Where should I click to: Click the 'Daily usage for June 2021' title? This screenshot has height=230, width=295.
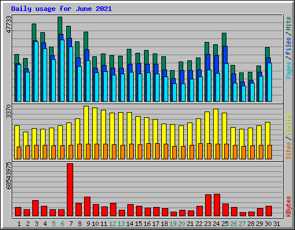[62, 9]
